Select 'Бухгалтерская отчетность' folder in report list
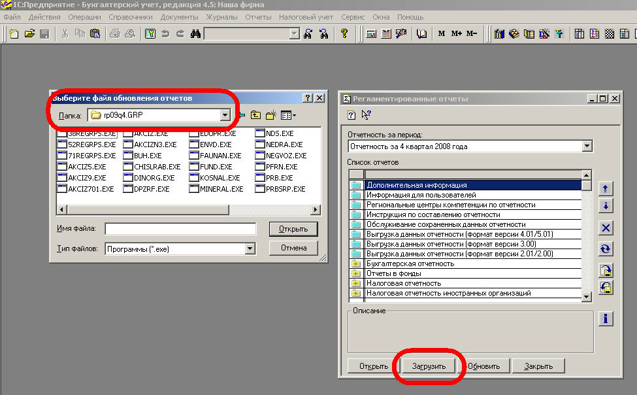This screenshot has height=395, width=637. point(410,264)
